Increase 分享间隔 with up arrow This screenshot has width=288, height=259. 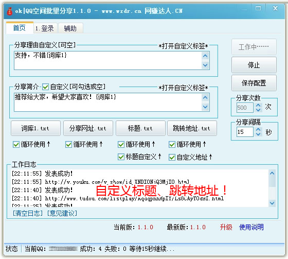click(258, 130)
